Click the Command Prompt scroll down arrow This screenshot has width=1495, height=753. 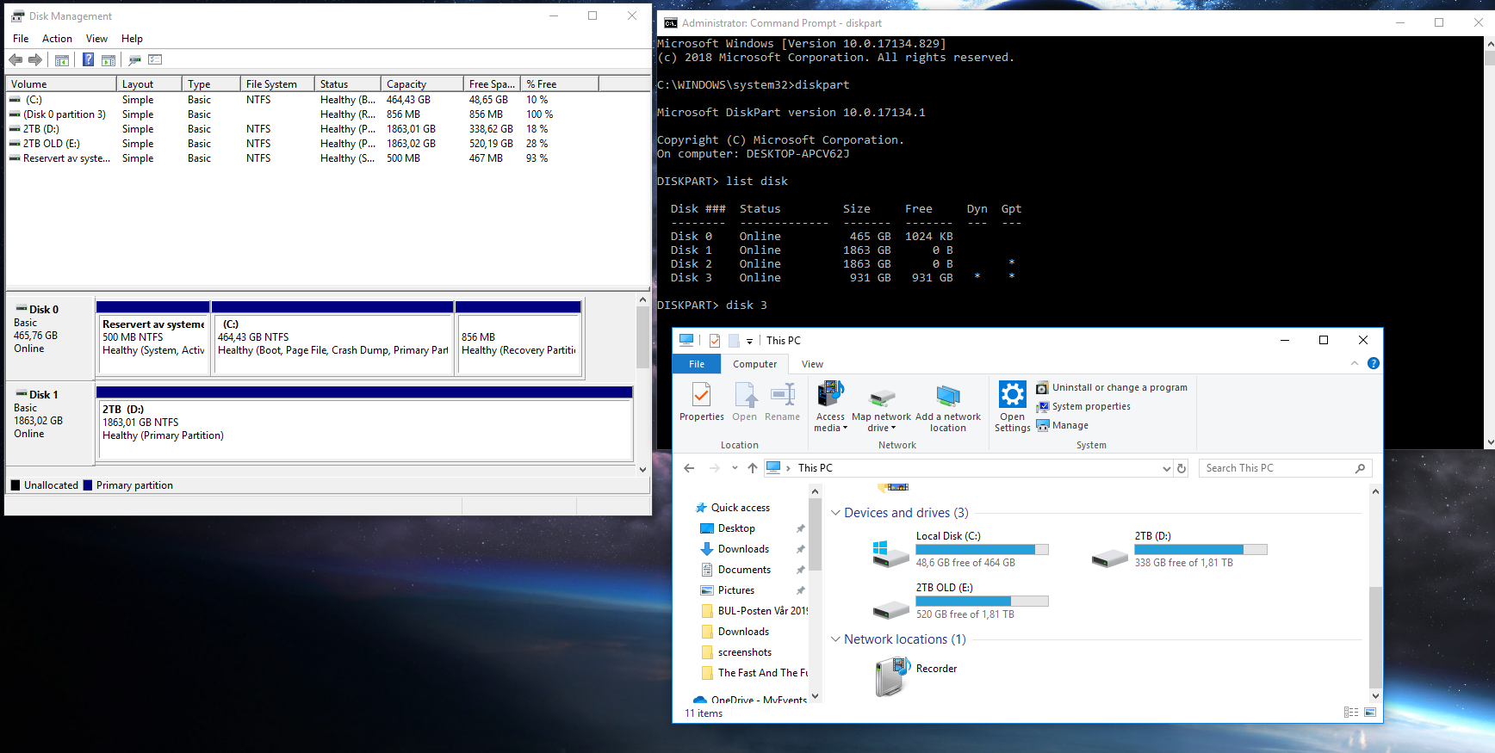(1490, 442)
